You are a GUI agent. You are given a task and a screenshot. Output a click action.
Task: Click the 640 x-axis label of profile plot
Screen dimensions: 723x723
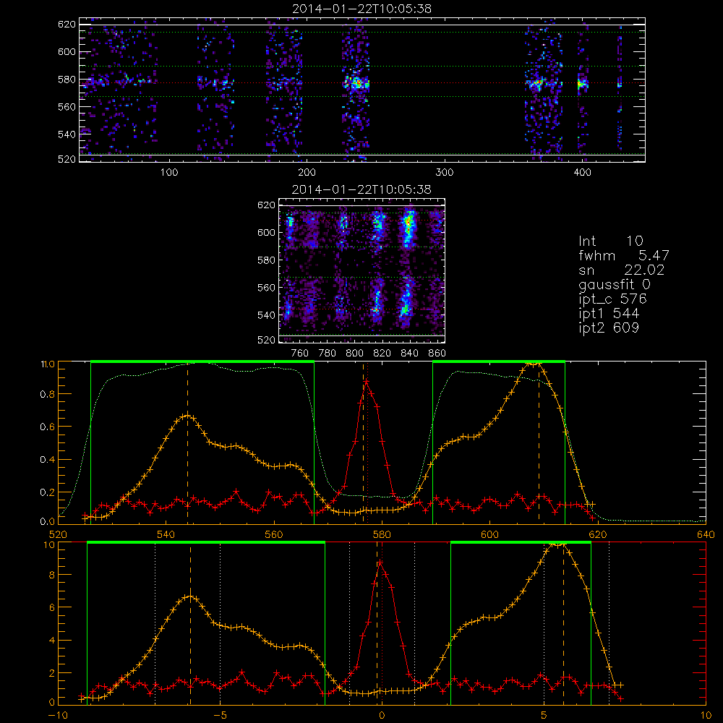click(706, 534)
